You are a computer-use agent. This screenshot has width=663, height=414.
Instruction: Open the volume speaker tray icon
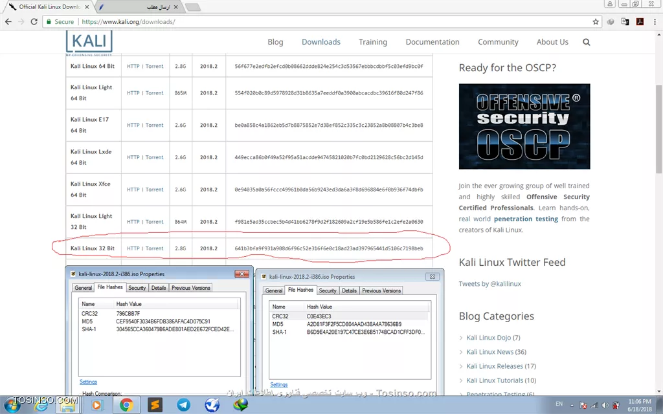coord(605,405)
